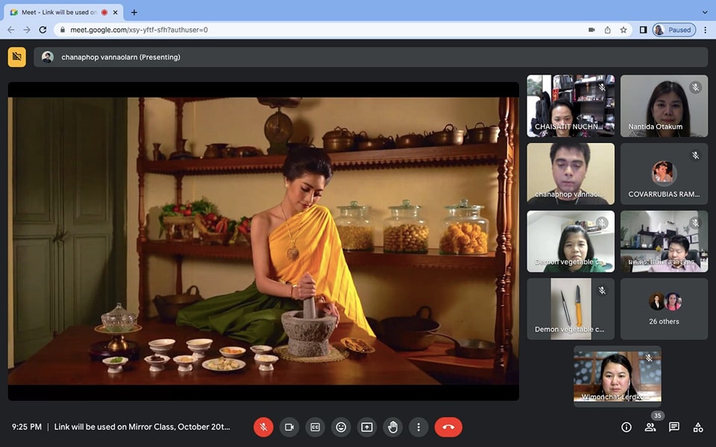Expand the 26 others participant tile

click(x=664, y=308)
